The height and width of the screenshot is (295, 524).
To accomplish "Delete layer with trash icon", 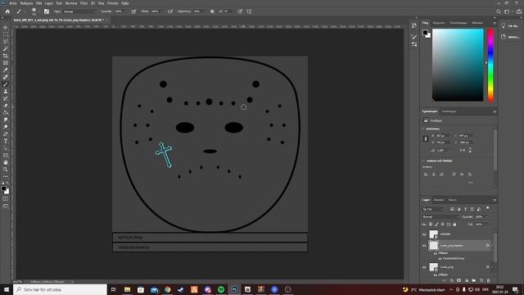I will [x=488, y=280].
